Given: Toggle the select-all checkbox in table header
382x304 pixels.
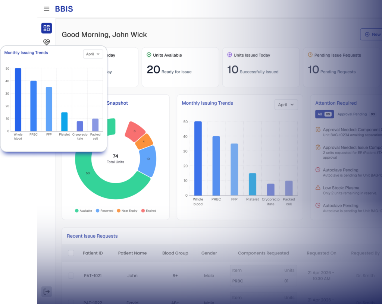Looking at the screenshot, I should tap(71, 253).
